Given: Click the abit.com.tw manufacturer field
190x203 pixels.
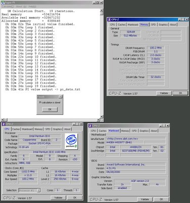Looking at the screenshot, I should coord(135,139).
